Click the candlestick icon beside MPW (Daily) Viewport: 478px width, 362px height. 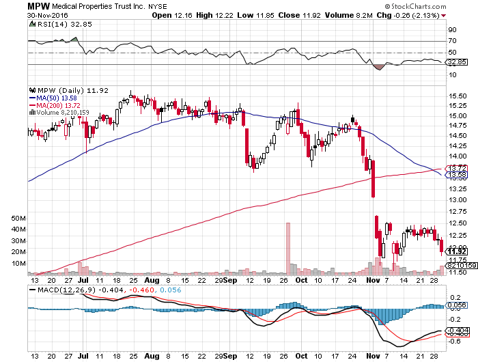pyautogui.click(x=32, y=90)
